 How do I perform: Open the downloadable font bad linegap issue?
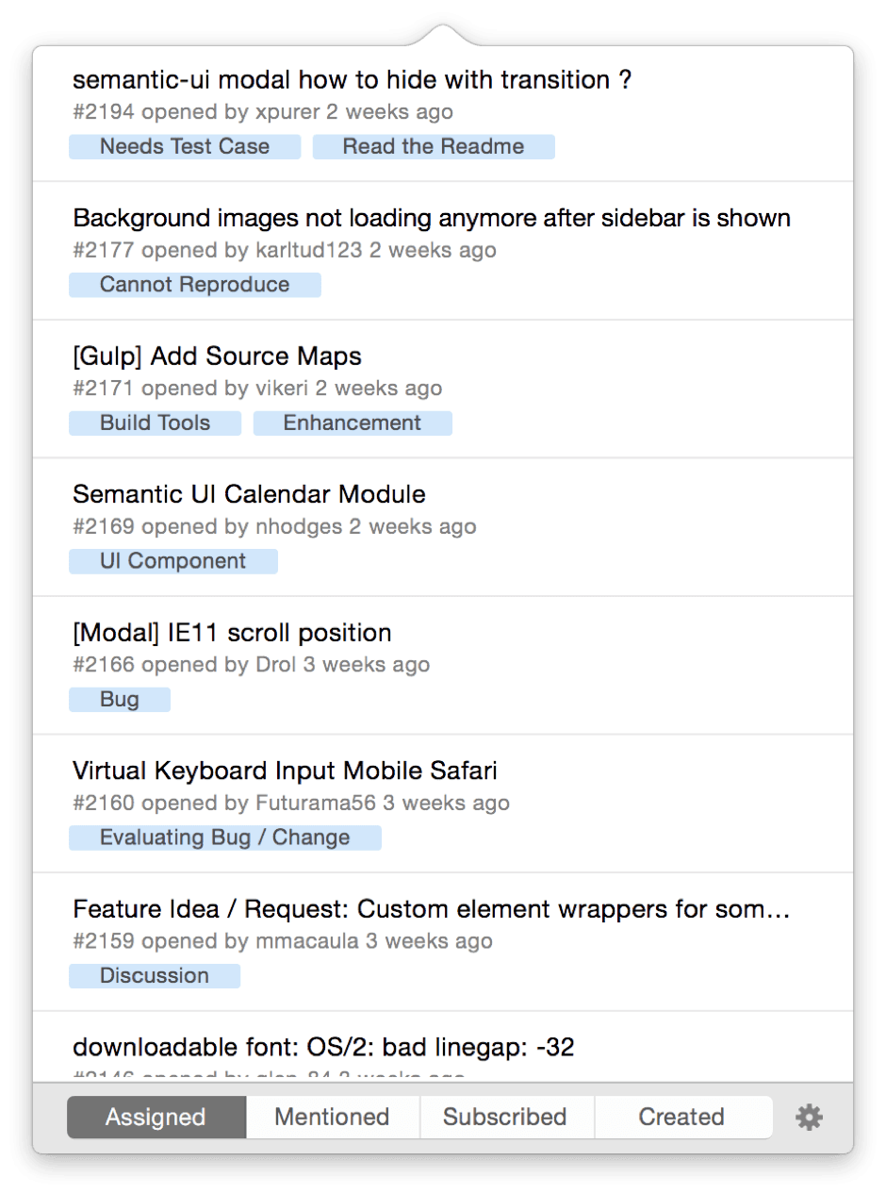(x=323, y=1047)
